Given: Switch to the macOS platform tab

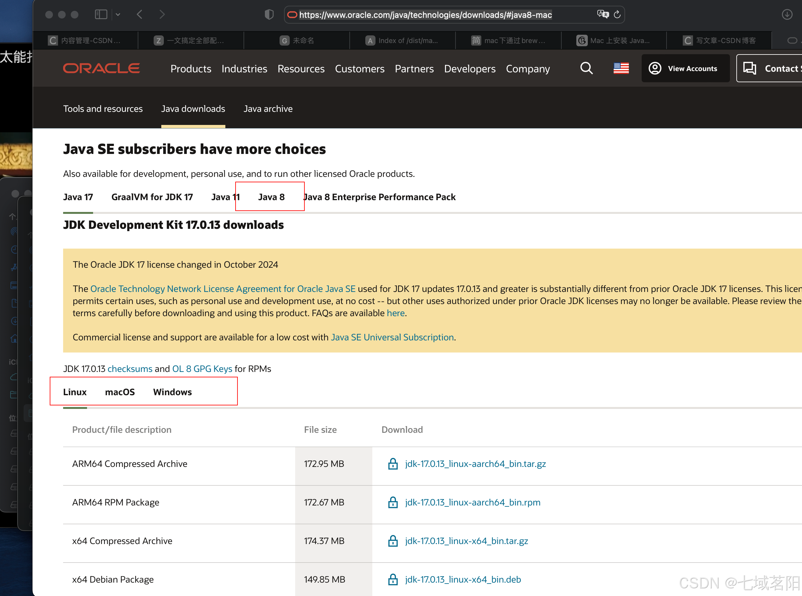Looking at the screenshot, I should (x=120, y=392).
